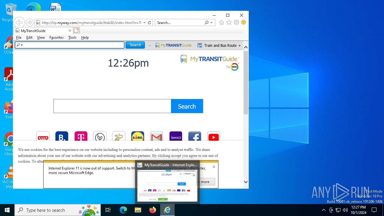Dismiss the IE out-of-support notification
Screen dimensions: 384x216
click(x=214, y=167)
